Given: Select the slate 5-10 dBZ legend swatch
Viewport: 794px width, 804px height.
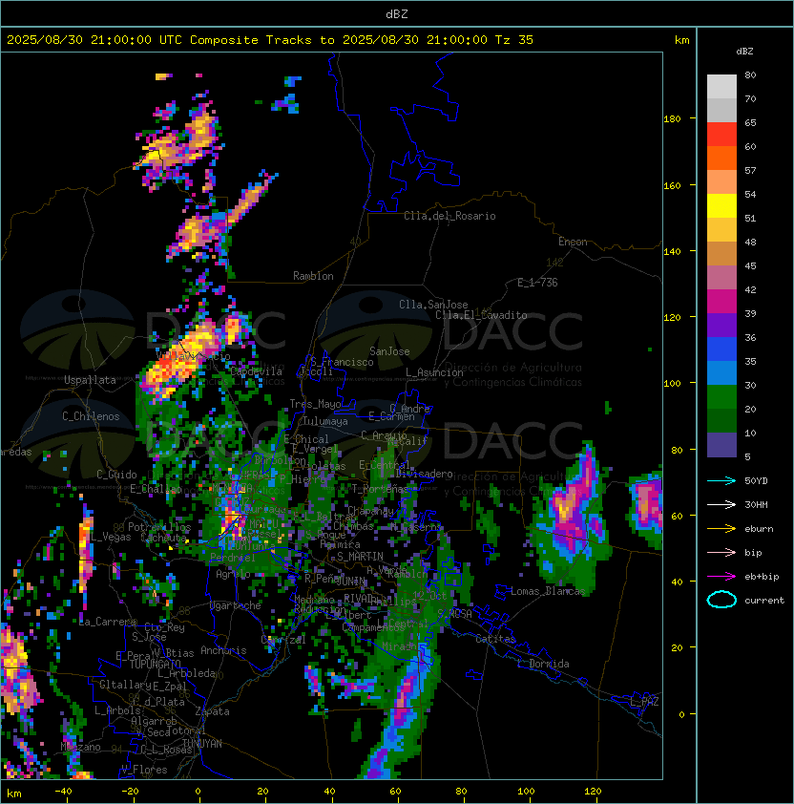Looking at the screenshot, I should point(721,445).
